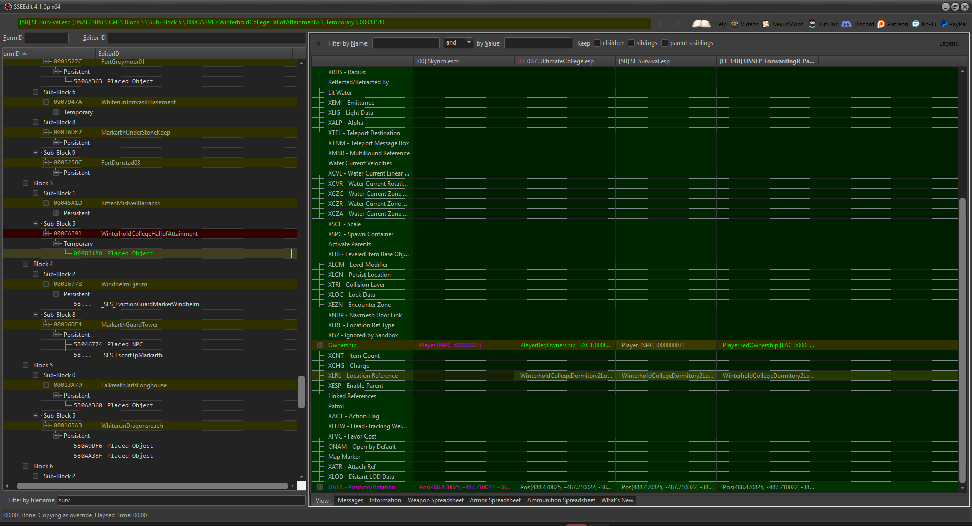972x526 pixels.
Task: Click the tree view horizontal scrollbar thumb
Action: 152,486
